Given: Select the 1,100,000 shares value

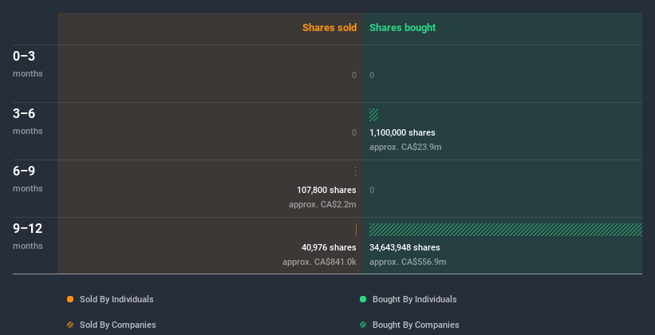Looking at the screenshot, I should [x=402, y=132].
